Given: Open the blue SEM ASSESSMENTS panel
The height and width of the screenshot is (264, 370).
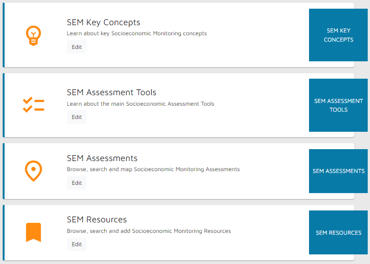Looking at the screenshot, I should point(338,171).
